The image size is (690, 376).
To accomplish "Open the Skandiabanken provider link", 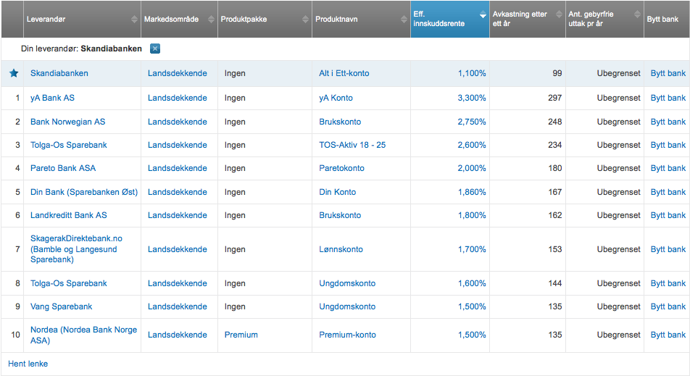I will [59, 73].
